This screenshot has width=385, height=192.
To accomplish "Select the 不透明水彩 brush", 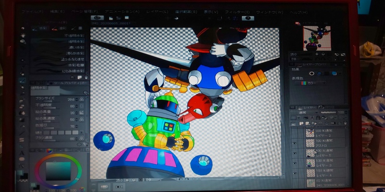I will (x=58, y=36).
